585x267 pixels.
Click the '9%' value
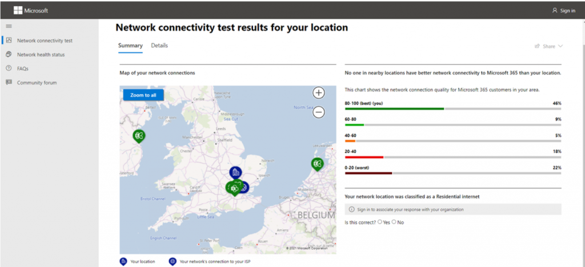pyautogui.click(x=558, y=120)
